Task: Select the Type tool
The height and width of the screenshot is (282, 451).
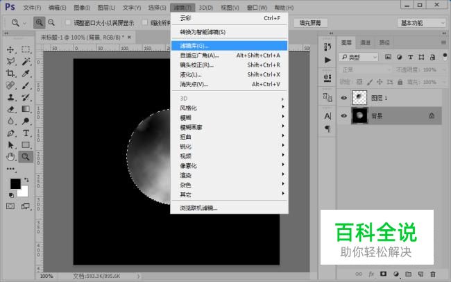Action: [26, 133]
